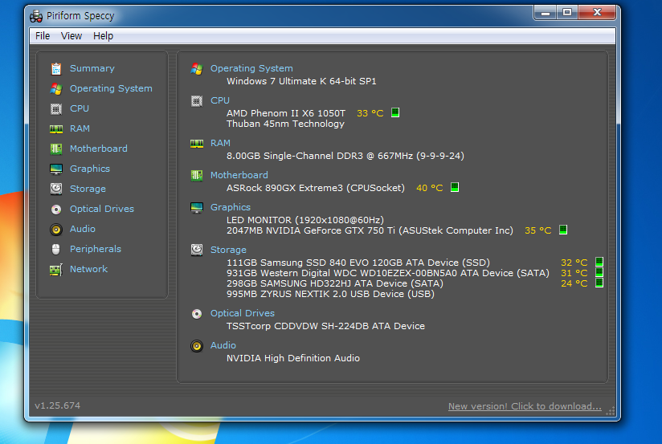The width and height of the screenshot is (662, 444).
Task: Click the Windows flag icon in summary panel
Action: point(197,68)
